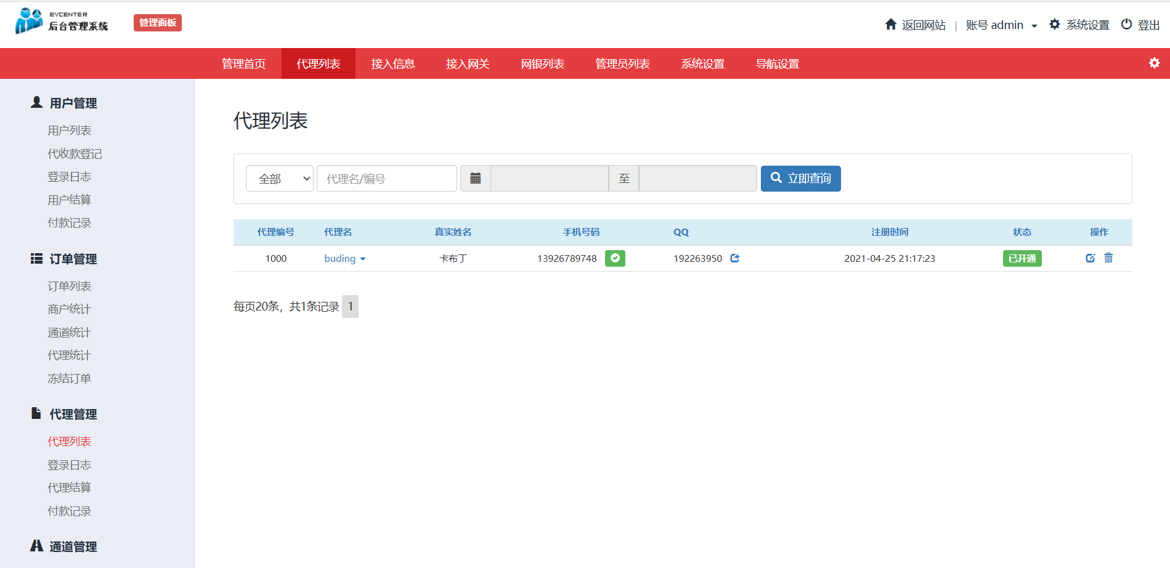Click the edit agent icon in row 1000
This screenshot has width=1170, height=568.
pos(1090,258)
